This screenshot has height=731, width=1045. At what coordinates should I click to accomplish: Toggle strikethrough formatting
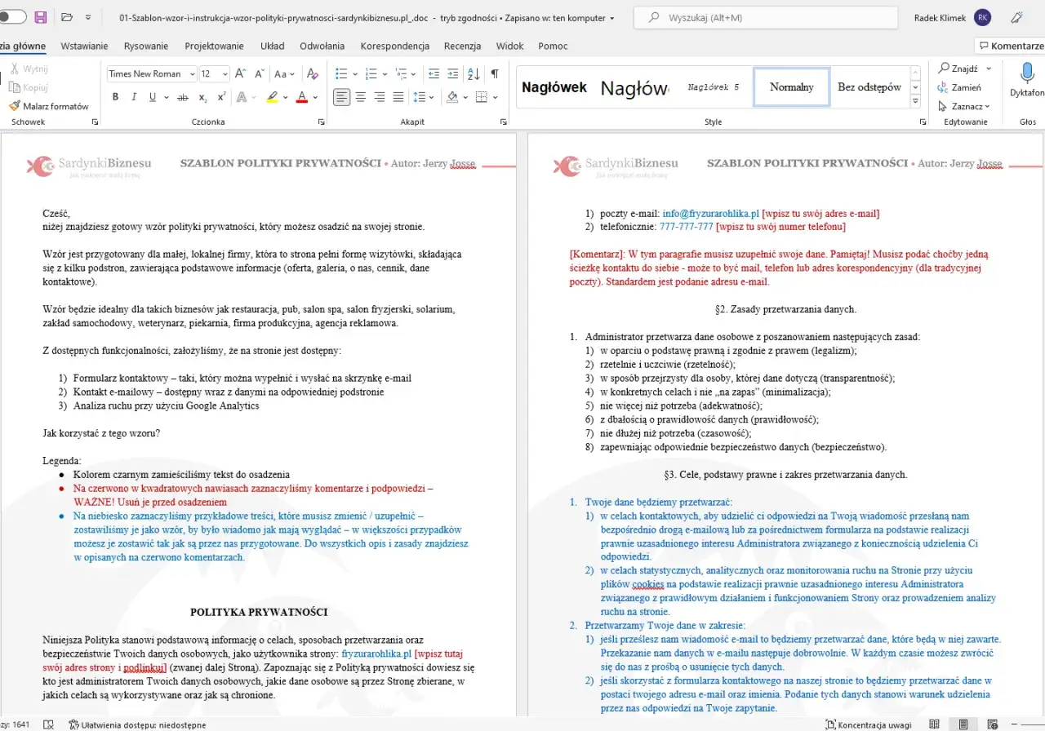point(183,97)
